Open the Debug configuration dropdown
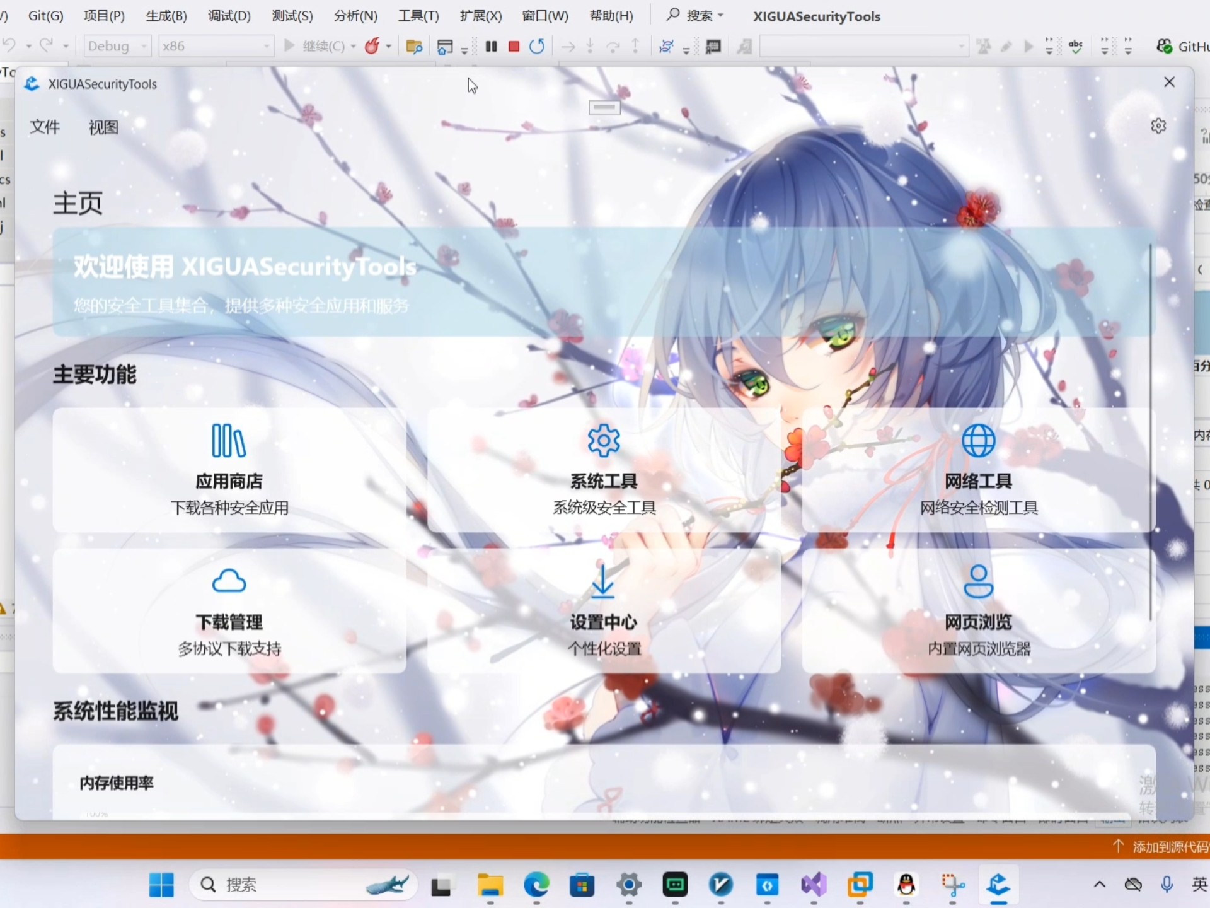 (x=118, y=46)
